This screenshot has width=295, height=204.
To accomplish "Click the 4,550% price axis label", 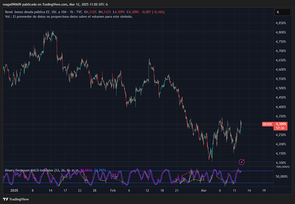I will tap(281, 79).
